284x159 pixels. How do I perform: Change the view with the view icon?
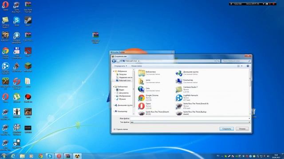pyautogui.click(x=239, y=66)
